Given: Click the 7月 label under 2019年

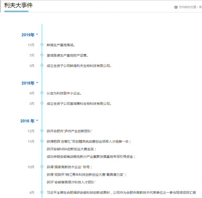Looking at the screenshot, I should pyautogui.click(x=32, y=56).
